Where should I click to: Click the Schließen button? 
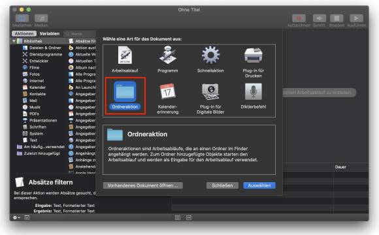point(222,185)
